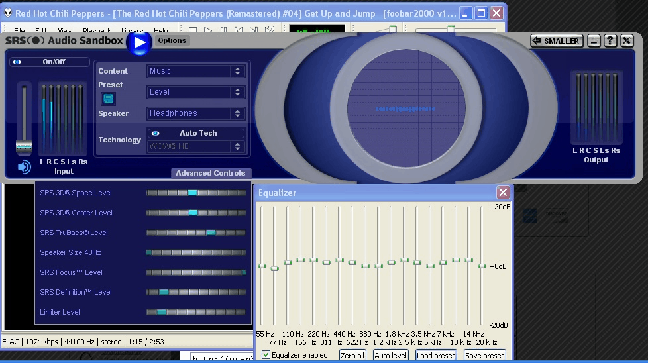Click foobar2000 random playback button
Image resolution: width=648 pixels, height=363 pixels.
point(270,30)
